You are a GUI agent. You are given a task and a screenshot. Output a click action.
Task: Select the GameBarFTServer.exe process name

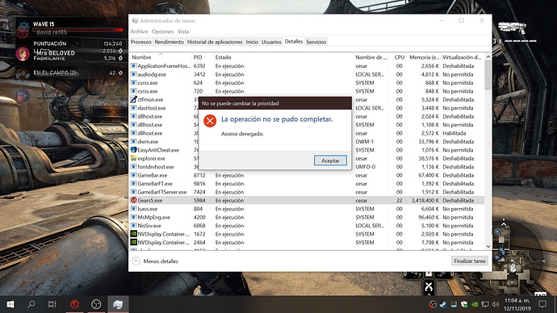tap(162, 192)
